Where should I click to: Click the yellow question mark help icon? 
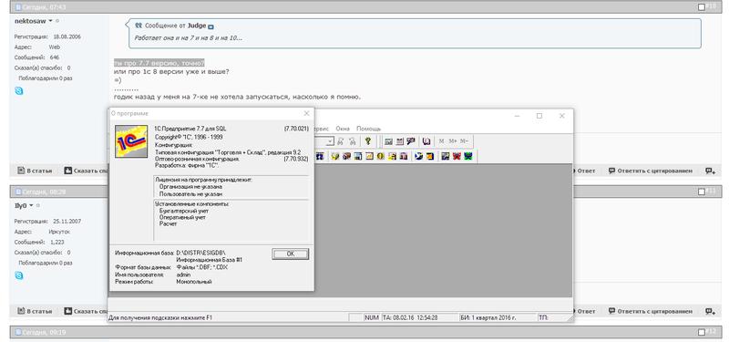(368, 141)
